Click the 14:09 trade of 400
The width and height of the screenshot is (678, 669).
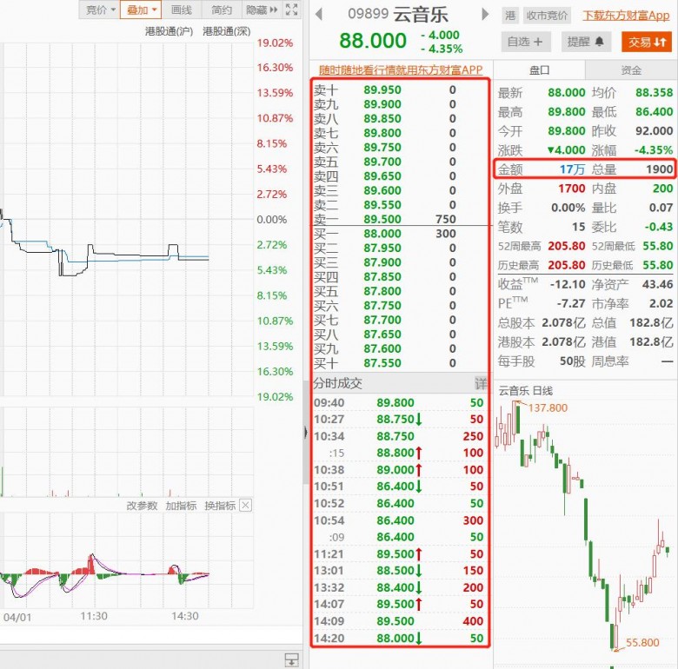[473, 621]
